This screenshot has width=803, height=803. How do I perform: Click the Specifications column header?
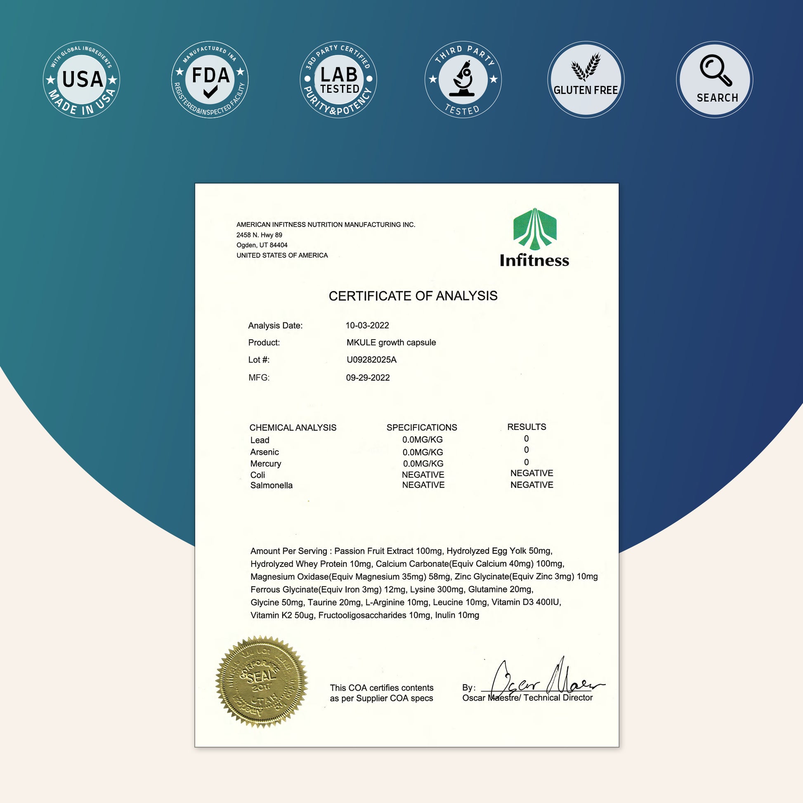(x=422, y=427)
